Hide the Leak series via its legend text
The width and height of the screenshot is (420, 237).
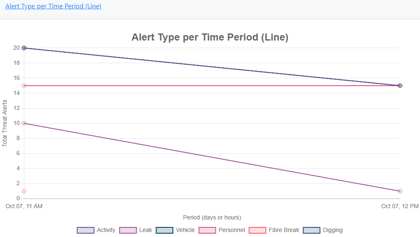coord(146,230)
